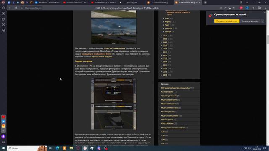Open the three-dots sidebar menu
This screenshot has width=269, height=151.
tap(3, 142)
